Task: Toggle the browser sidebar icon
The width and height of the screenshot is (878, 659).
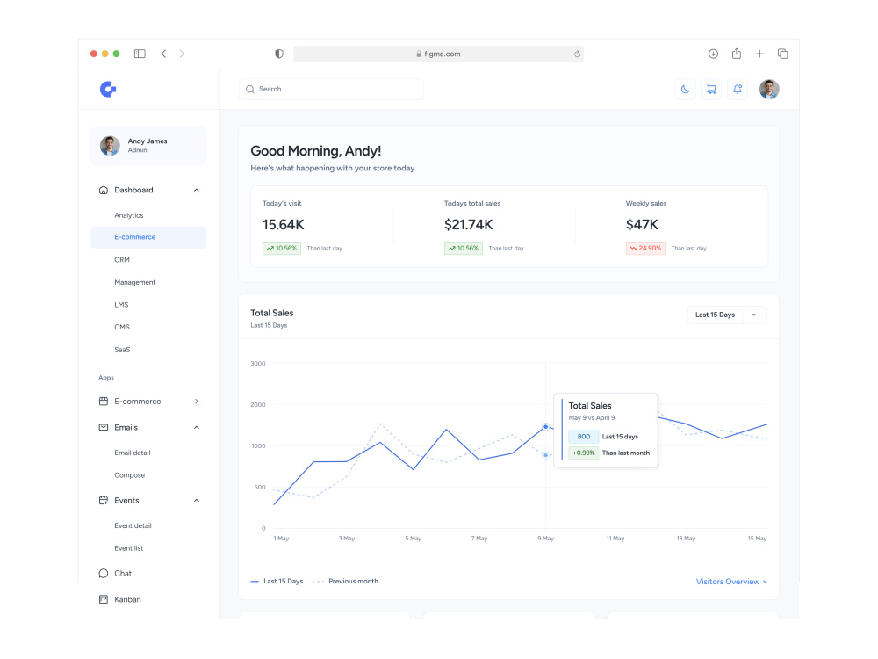Action: 140,54
